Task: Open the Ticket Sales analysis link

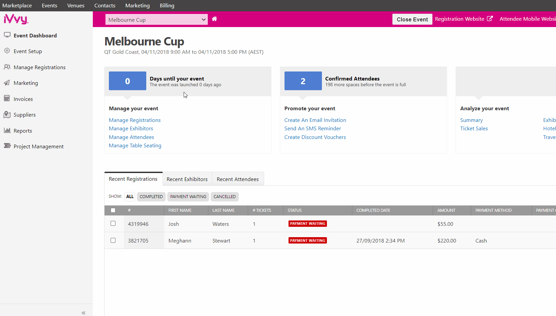Action: tap(474, 129)
